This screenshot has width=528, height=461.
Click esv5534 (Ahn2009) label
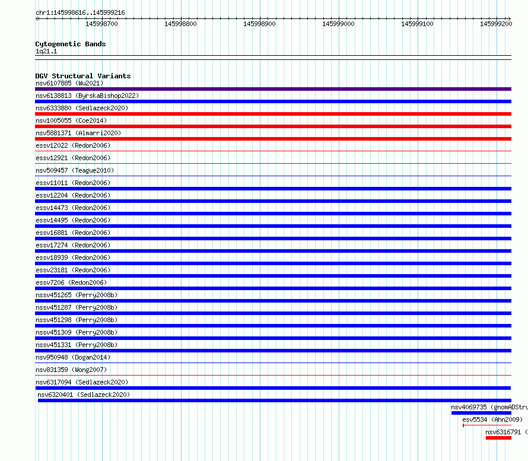[x=492, y=419]
